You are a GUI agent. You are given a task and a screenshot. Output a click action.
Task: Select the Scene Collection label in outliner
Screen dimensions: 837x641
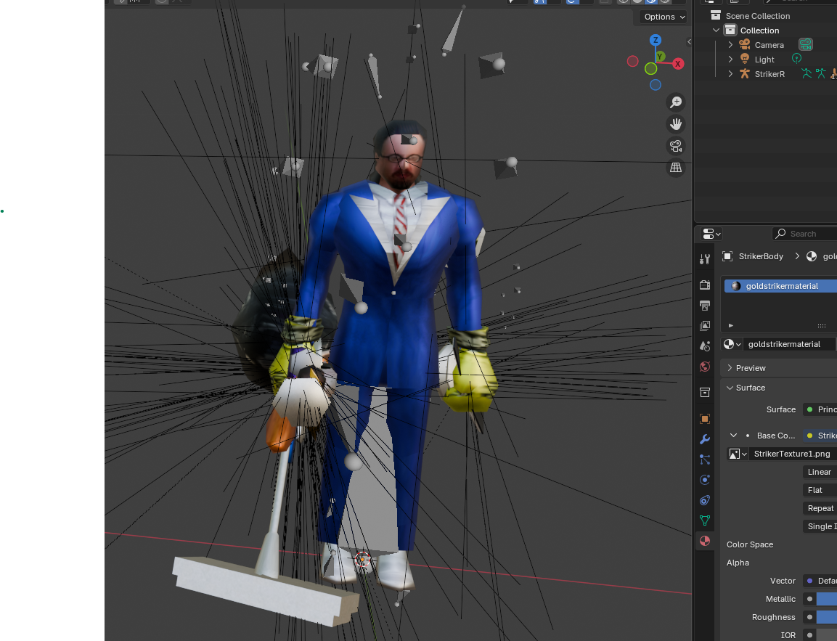757,16
